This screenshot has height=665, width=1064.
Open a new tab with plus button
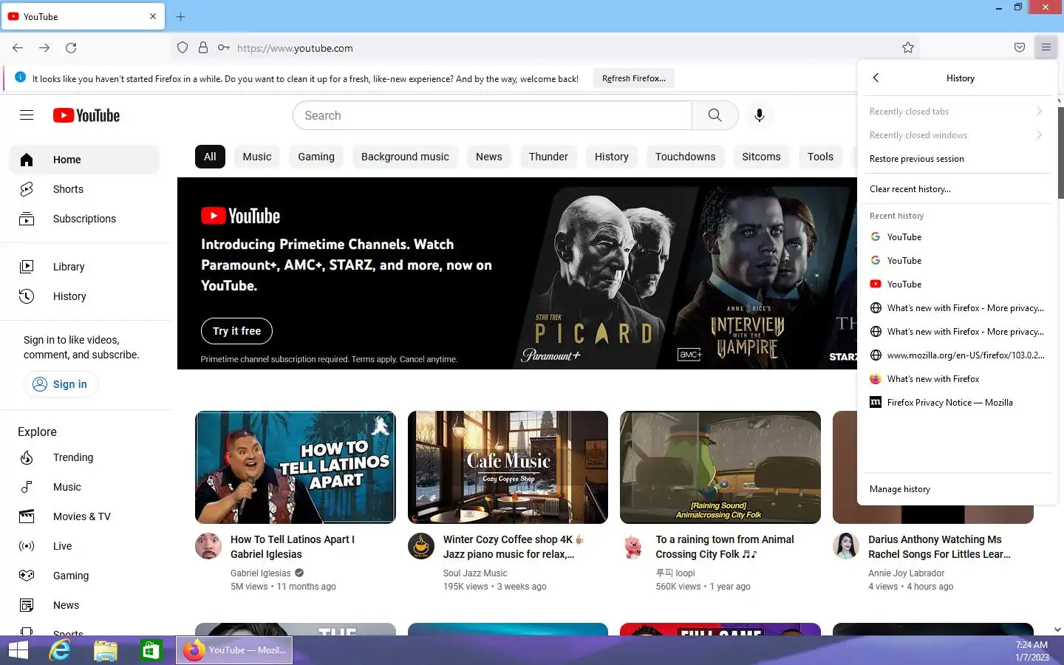click(180, 16)
